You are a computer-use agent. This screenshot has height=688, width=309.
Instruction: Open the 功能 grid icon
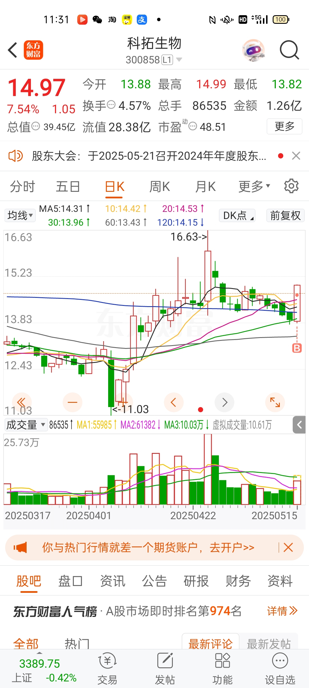[223, 669]
